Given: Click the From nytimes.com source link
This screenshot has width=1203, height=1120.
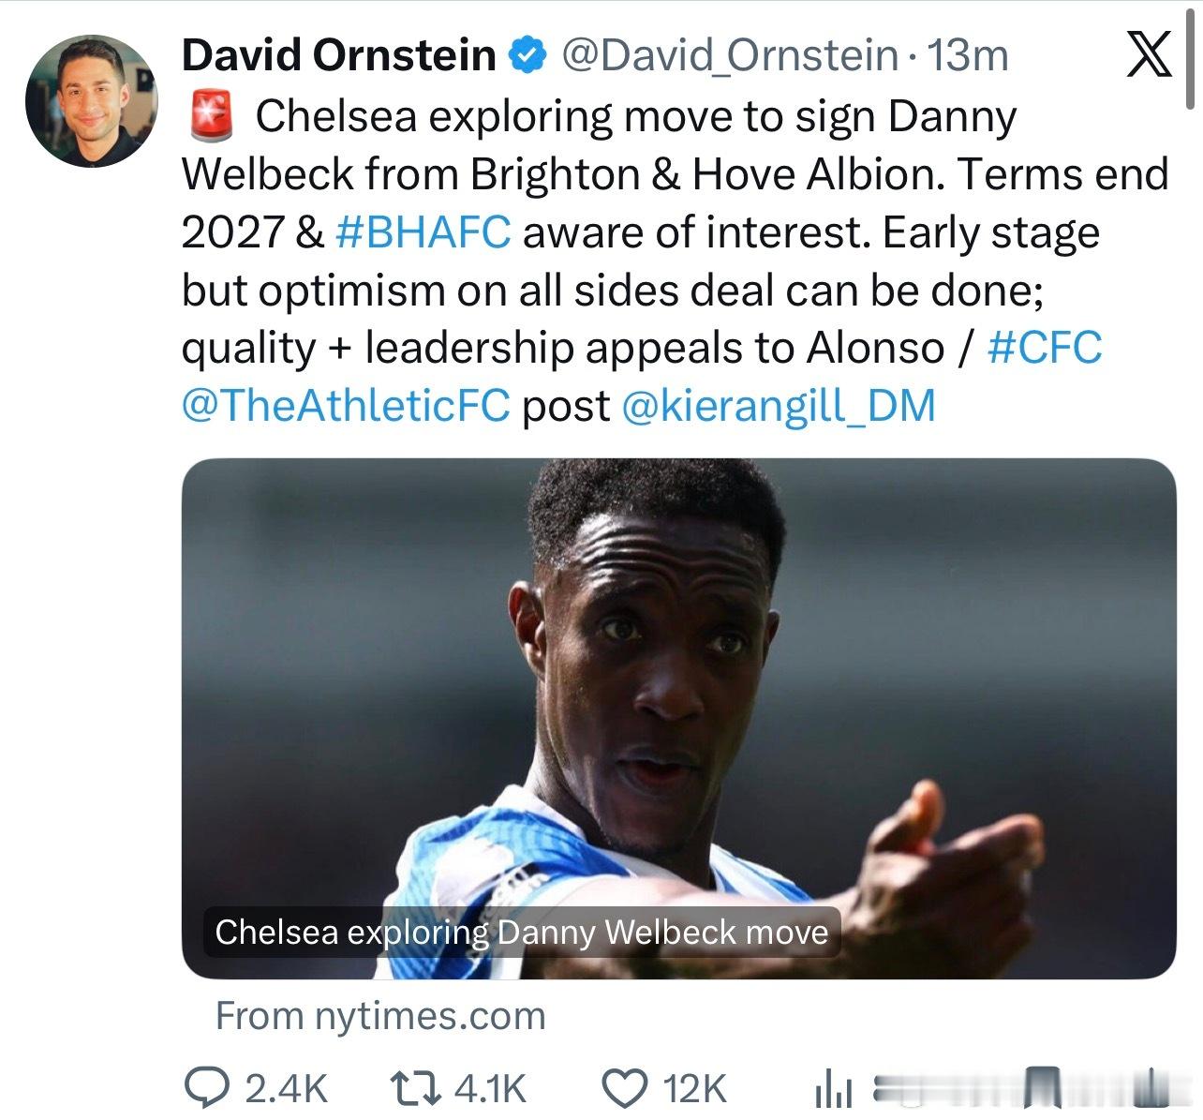Looking at the screenshot, I should (380, 1016).
